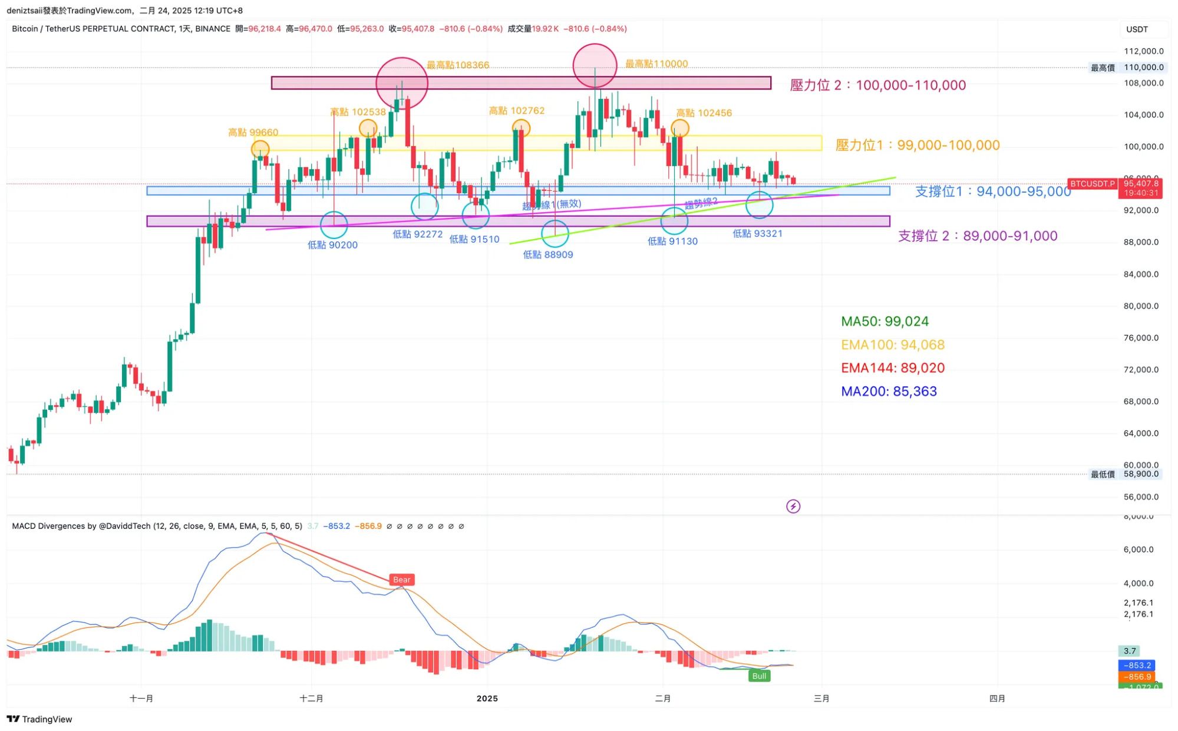Click the pink circle at 最高點108366
Image resolution: width=1178 pixels, height=731 pixels.
tap(402, 83)
